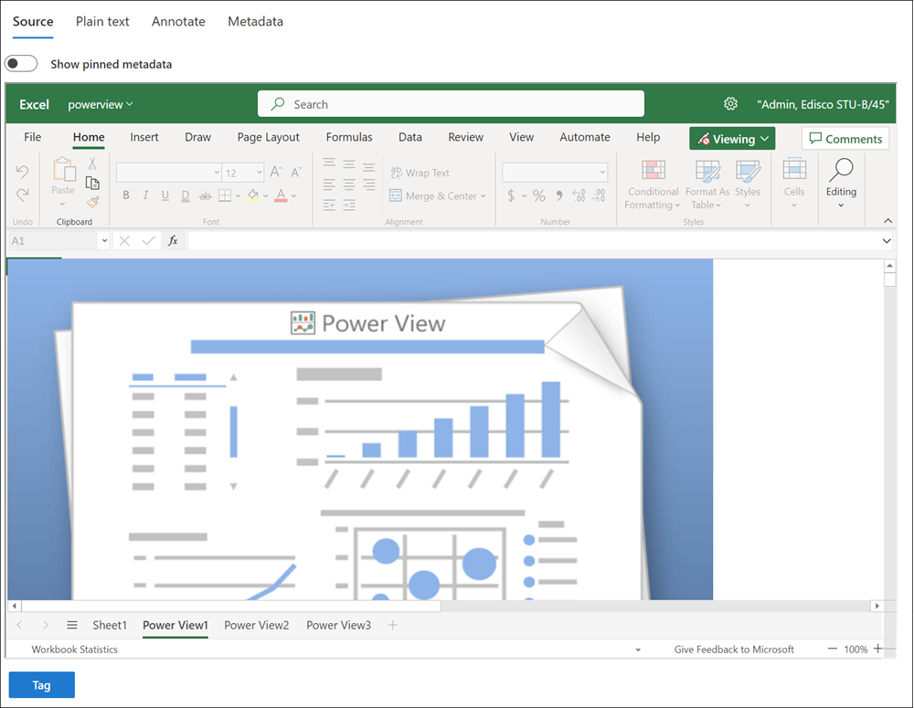Click the all sheets list icon
This screenshot has height=708, width=914.
pos(72,625)
